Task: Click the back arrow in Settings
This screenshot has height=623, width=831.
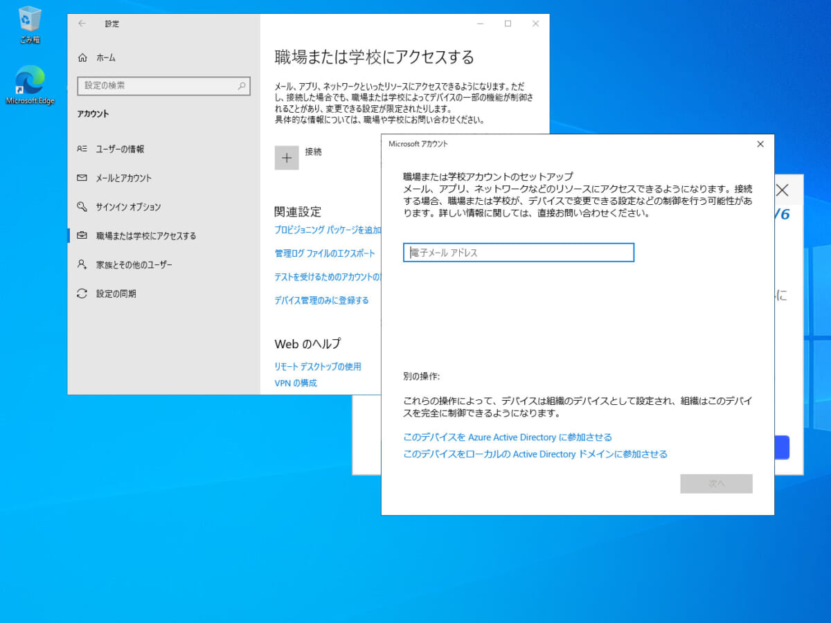Action: [82, 24]
